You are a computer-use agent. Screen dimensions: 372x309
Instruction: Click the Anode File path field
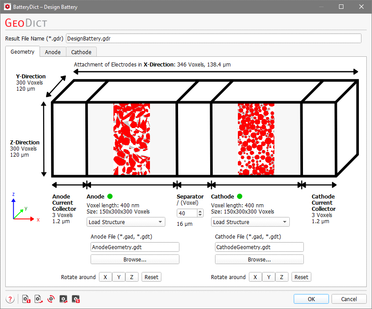click(135, 247)
